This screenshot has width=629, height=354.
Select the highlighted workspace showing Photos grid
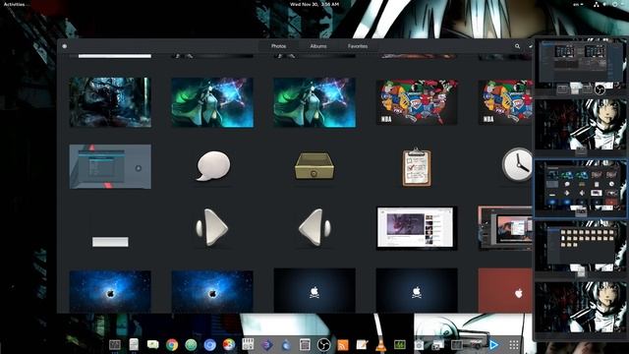point(581,188)
